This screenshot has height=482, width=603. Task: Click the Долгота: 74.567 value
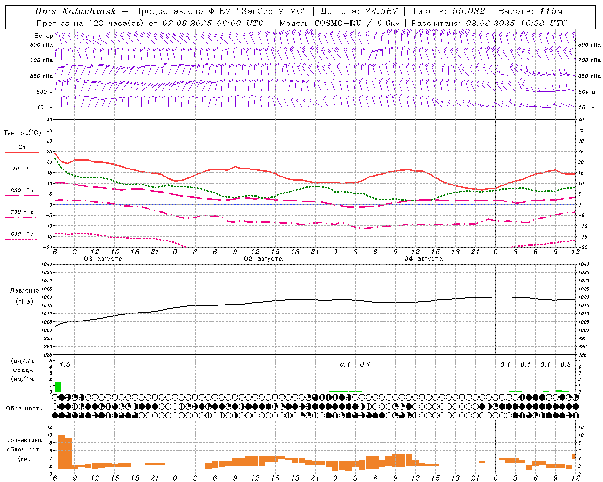tap(359, 11)
